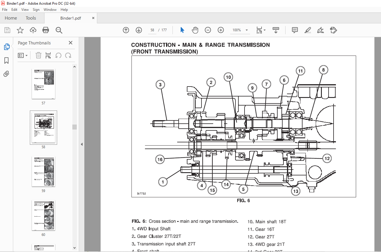Rotate pages counterclockwise in thumbnails panel
Viewport: 381px width, 252px height.
click(x=58, y=55)
